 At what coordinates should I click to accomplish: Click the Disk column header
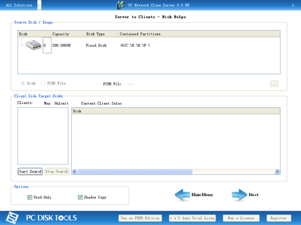click(x=34, y=34)
